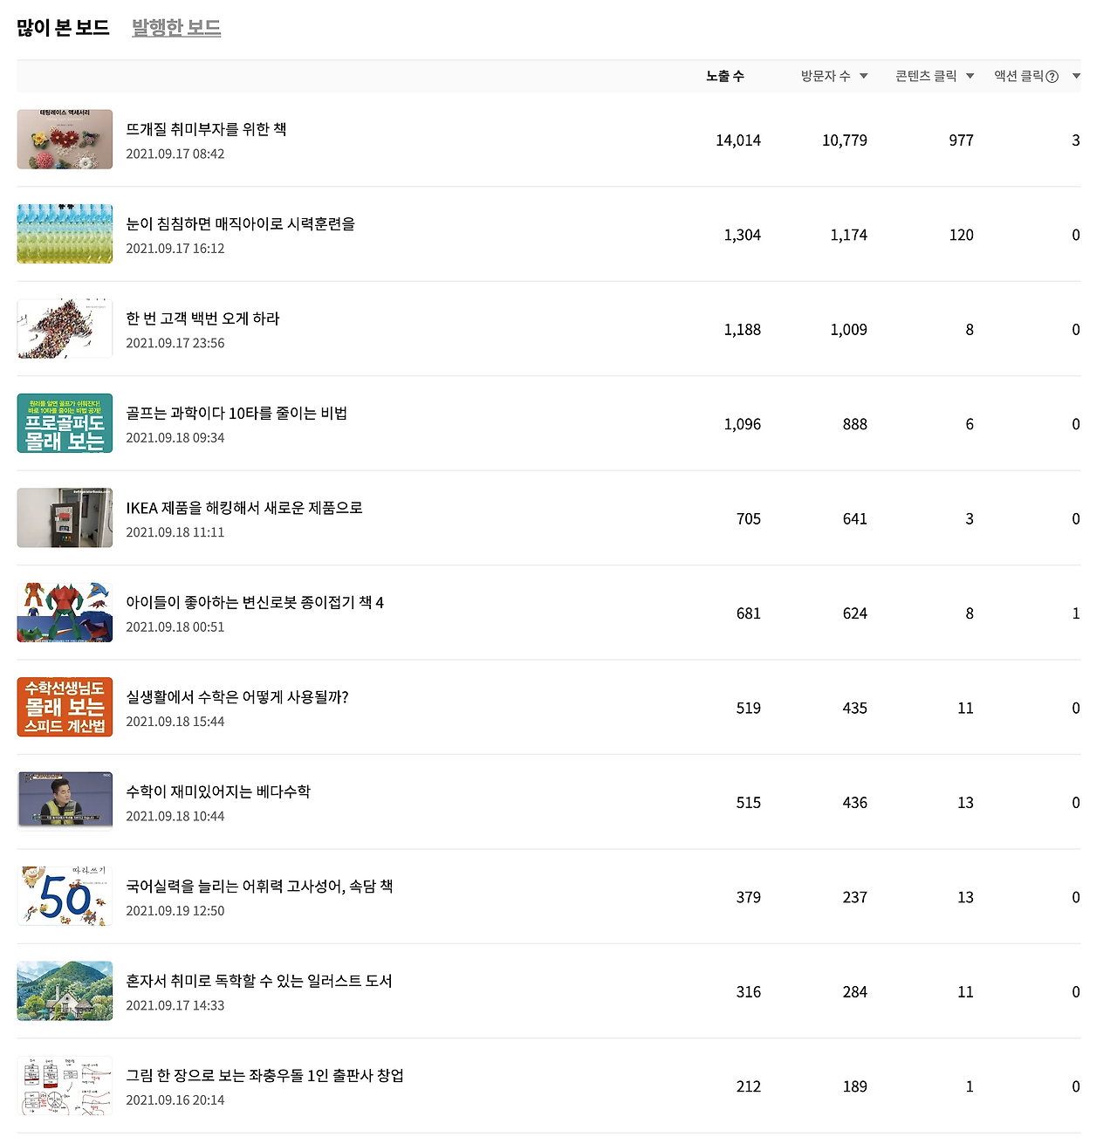This screenshot has height=1144, width=1117.
Task: Click the 노출 수 column header
Action: tap(725, 76)
